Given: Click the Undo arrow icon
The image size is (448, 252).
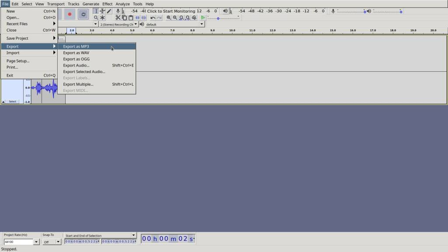Looking at the screenshot, I should pyautogui.click(x=153, y=17).
